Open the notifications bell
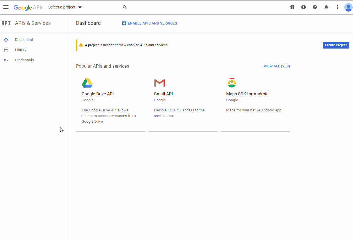This screenshot has height=240, width=353. (x=326, y=7)
